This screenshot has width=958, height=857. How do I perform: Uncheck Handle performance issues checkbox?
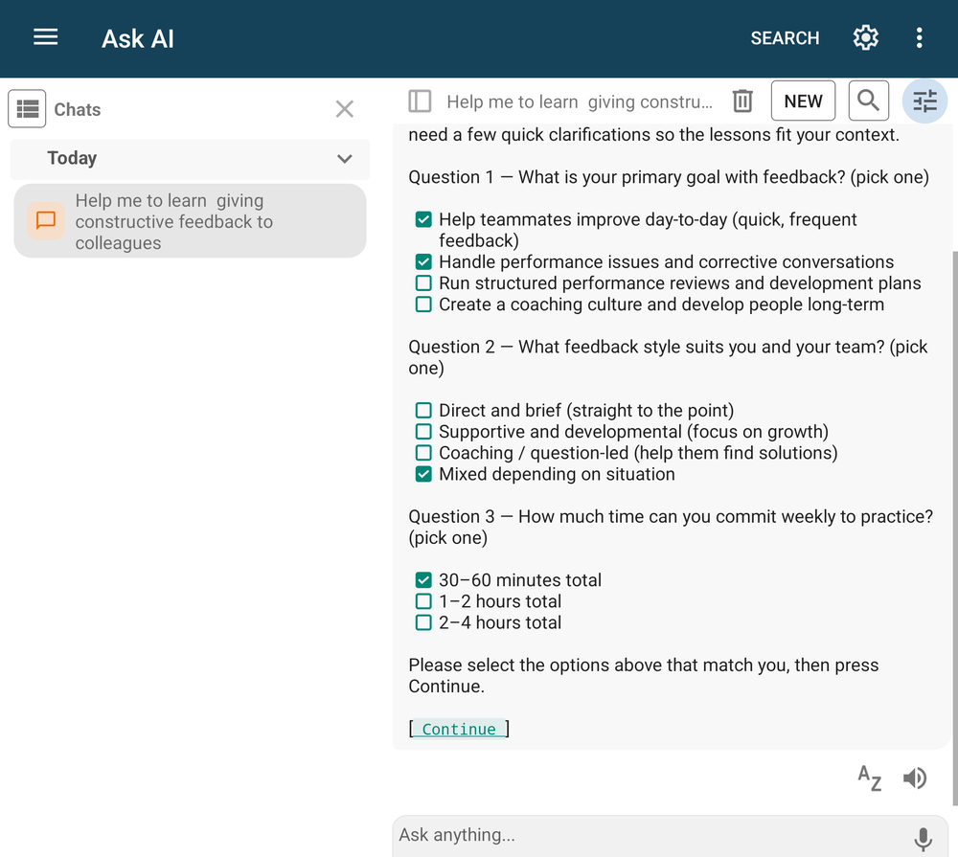[x=423, y=262]
